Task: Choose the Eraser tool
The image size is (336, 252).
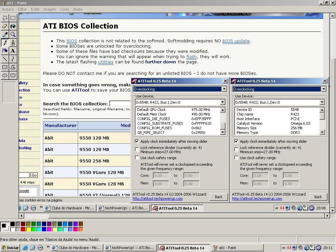Action: [5, 26]
